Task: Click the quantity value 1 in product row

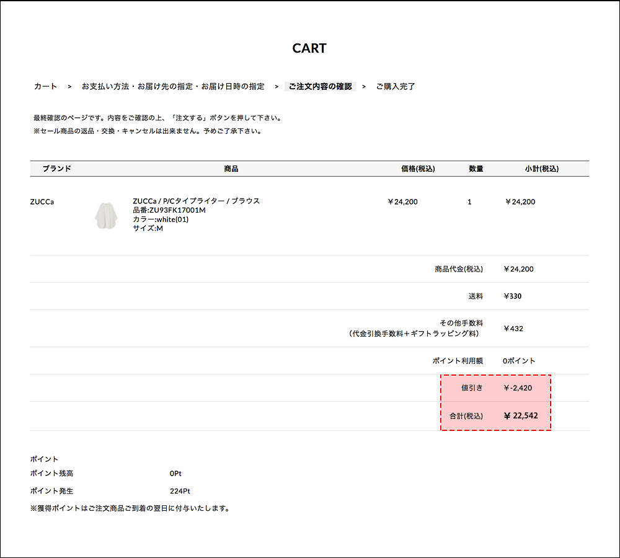Action: (469, 202)
